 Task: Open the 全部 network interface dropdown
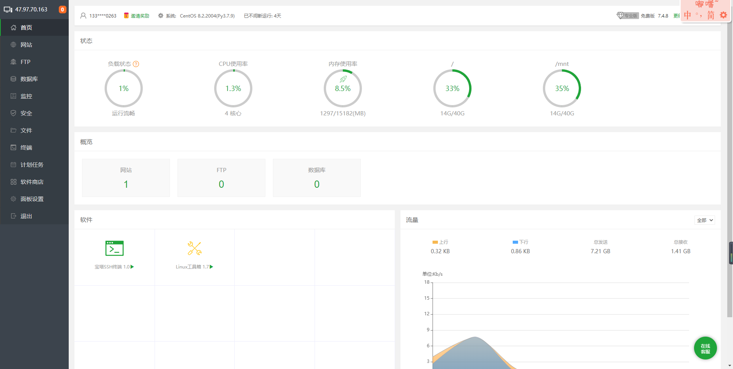pos(704,220)
